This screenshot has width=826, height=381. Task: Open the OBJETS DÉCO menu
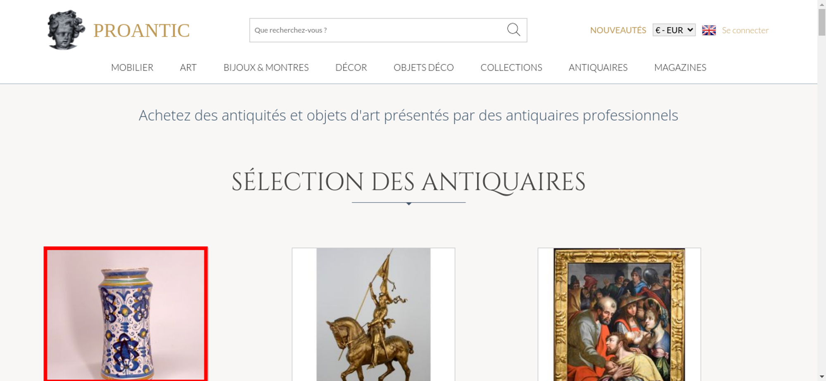tap(424, 67)
